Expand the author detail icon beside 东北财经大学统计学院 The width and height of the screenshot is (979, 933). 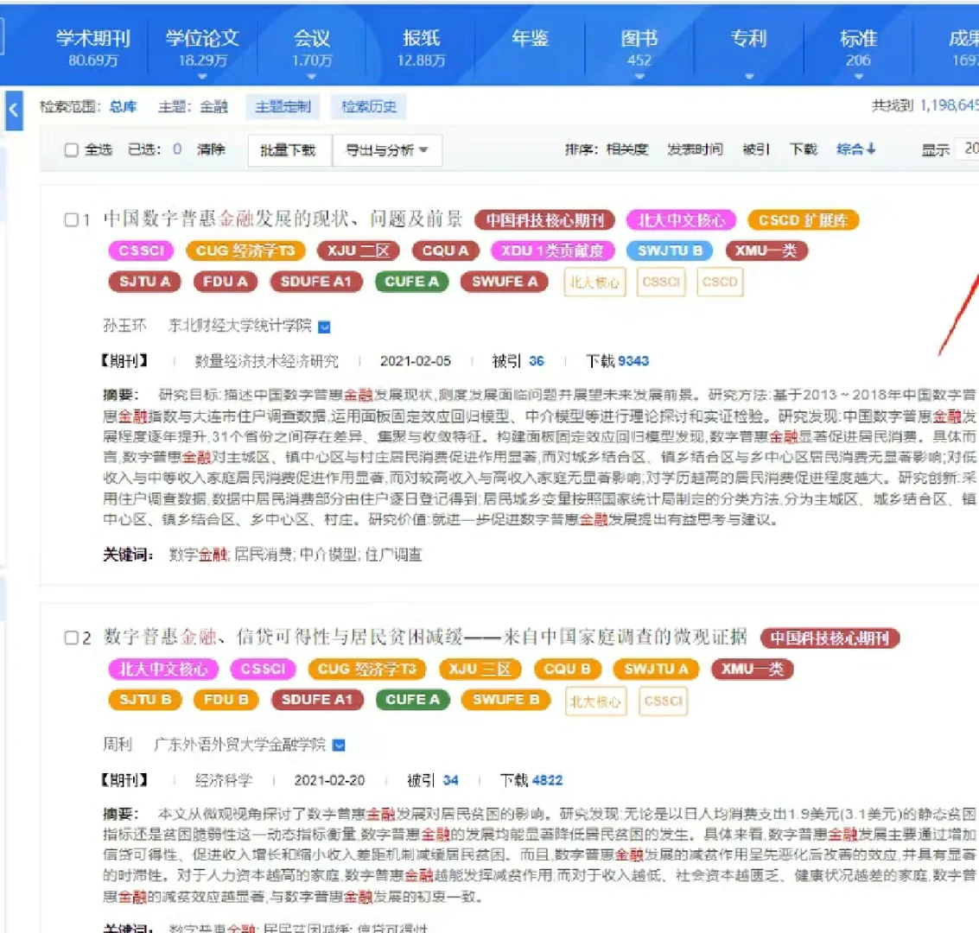click(x=325, y=326)
